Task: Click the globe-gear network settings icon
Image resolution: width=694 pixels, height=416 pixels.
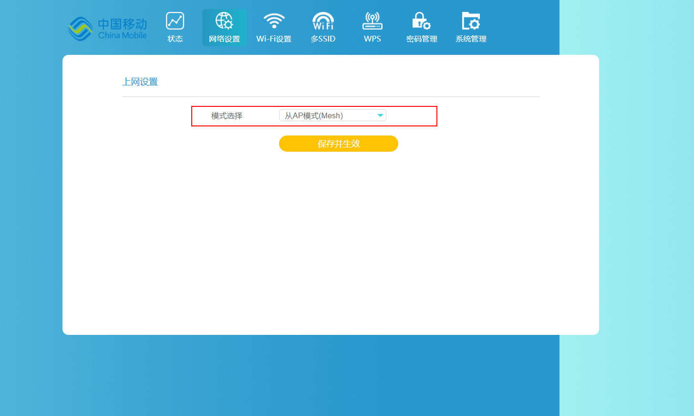Action: point(224,21)
